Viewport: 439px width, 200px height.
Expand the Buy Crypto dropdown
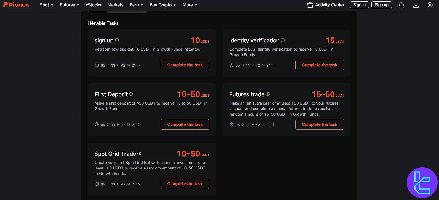point(163,5)
